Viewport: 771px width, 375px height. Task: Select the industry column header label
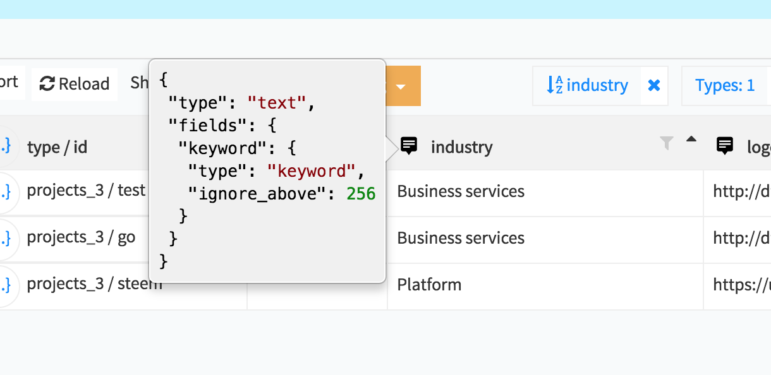click(x=461, y=147)
